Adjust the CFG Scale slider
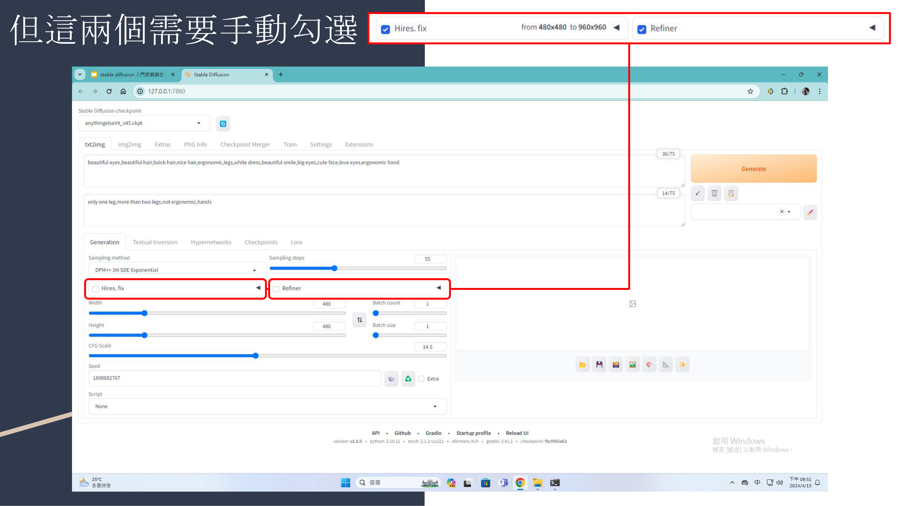The height and width of the screenshot is (506, 900). (x=267, y=356)
